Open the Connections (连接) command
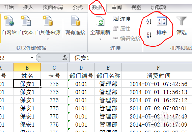The width and height of the screenshot is (192, 132). point(121,19)
